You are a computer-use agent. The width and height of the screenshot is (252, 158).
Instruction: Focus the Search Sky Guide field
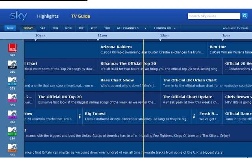[x=214, y=16]
